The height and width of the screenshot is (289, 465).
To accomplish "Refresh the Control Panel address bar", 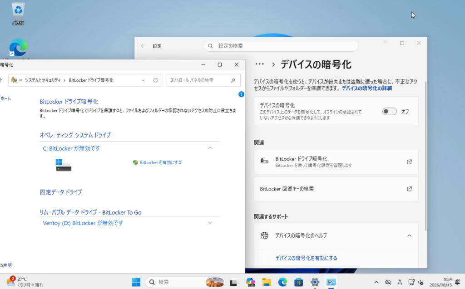I will point(155,80).
